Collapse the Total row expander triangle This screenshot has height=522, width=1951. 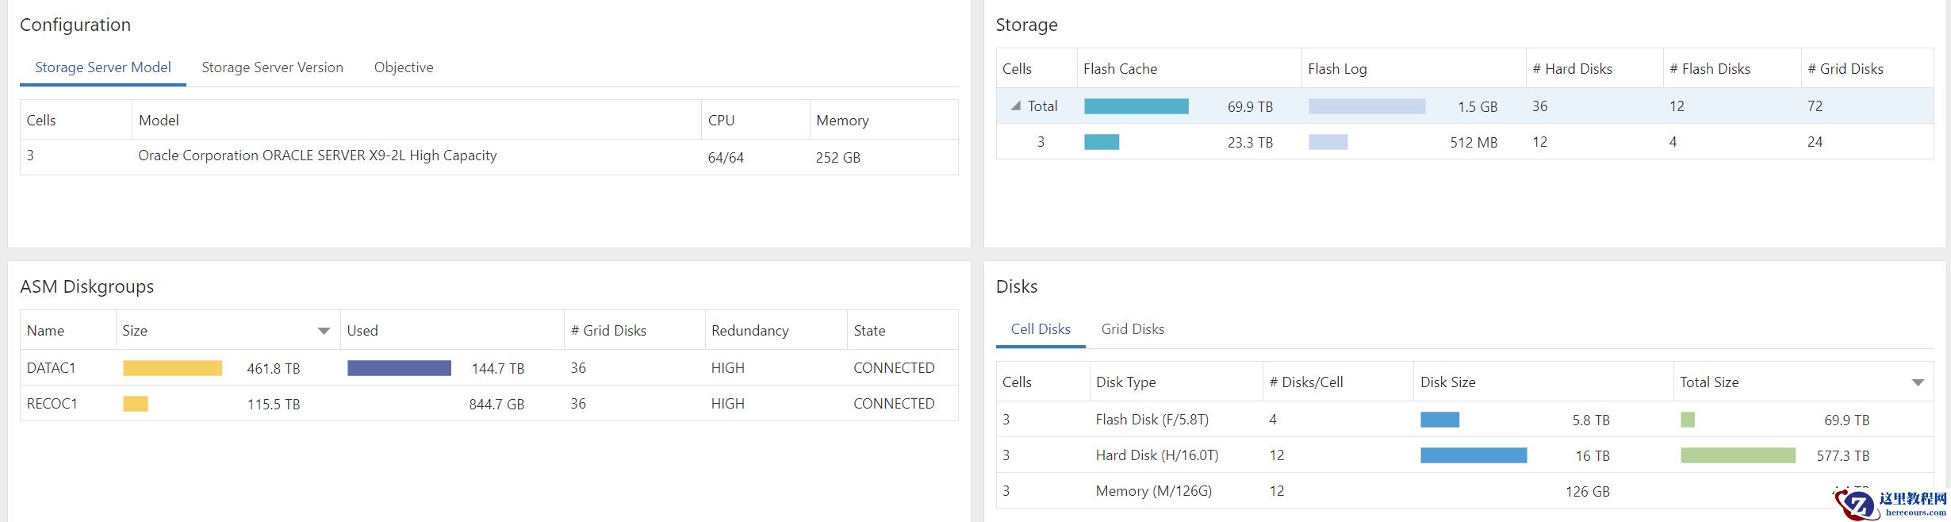coord(1015,106)
